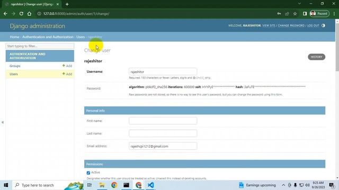Open the browser side panel icon
The height and width of the screenshot is (190, 339).
[x=305, y=14]
